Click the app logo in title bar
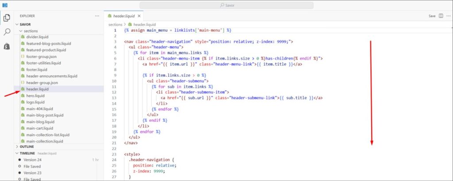The height and width of the screenshot is (181, 453). click(4, 4)
